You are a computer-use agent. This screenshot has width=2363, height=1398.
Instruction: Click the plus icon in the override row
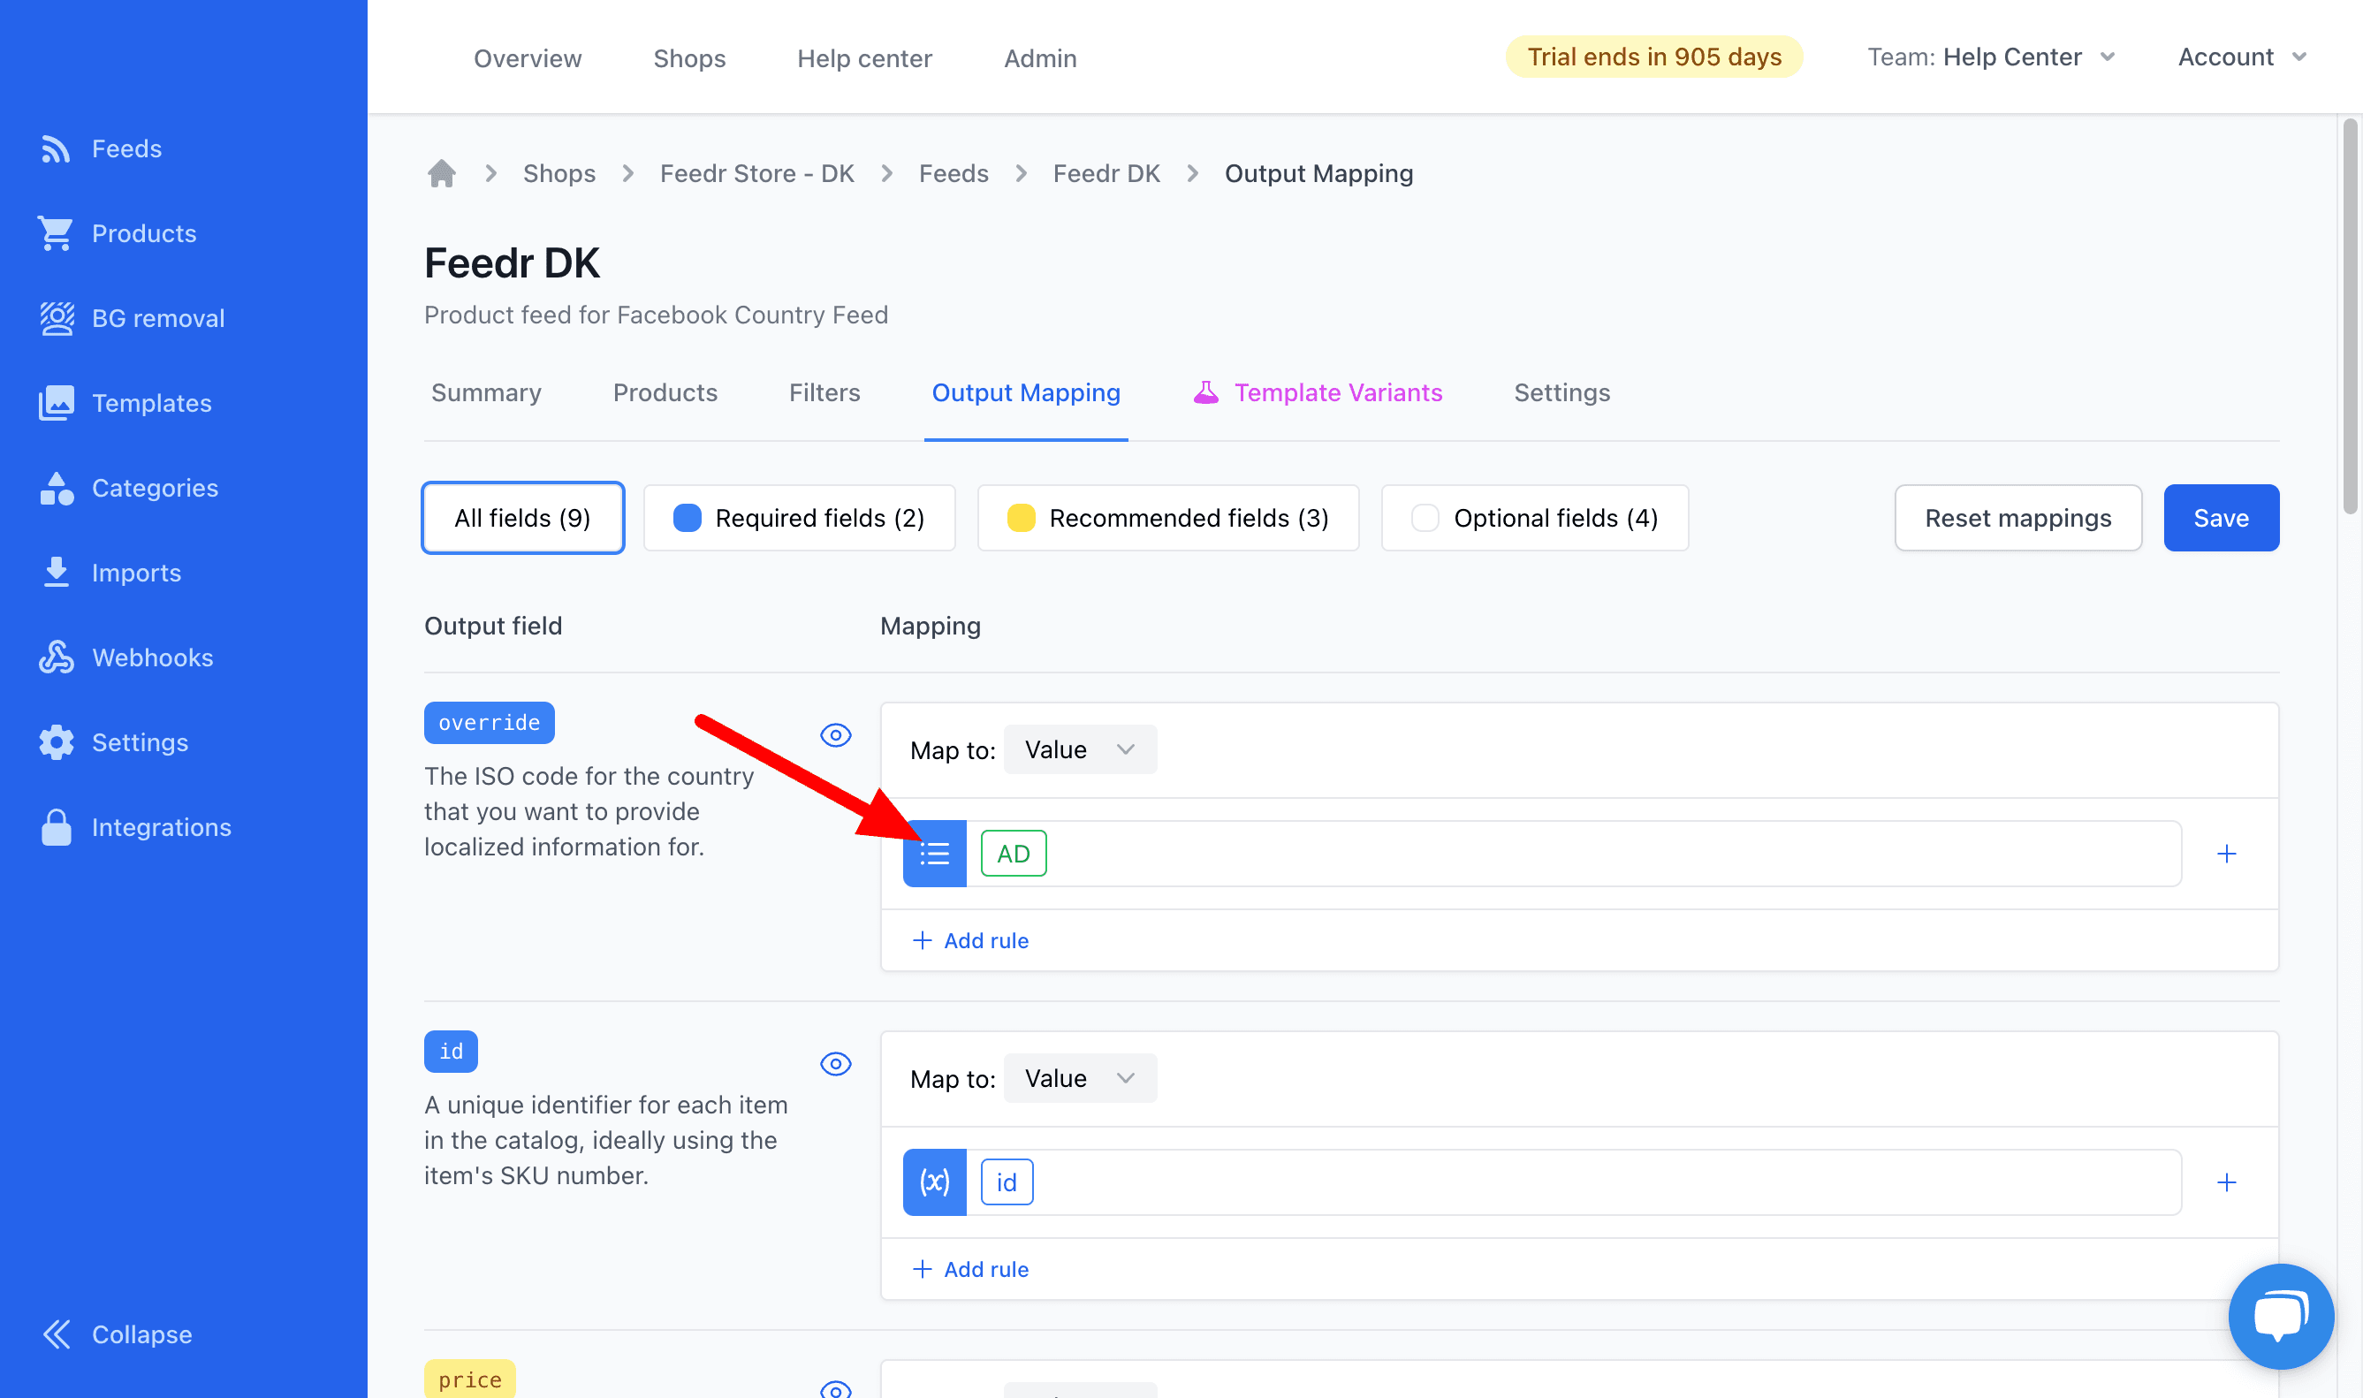(2225, 854)
